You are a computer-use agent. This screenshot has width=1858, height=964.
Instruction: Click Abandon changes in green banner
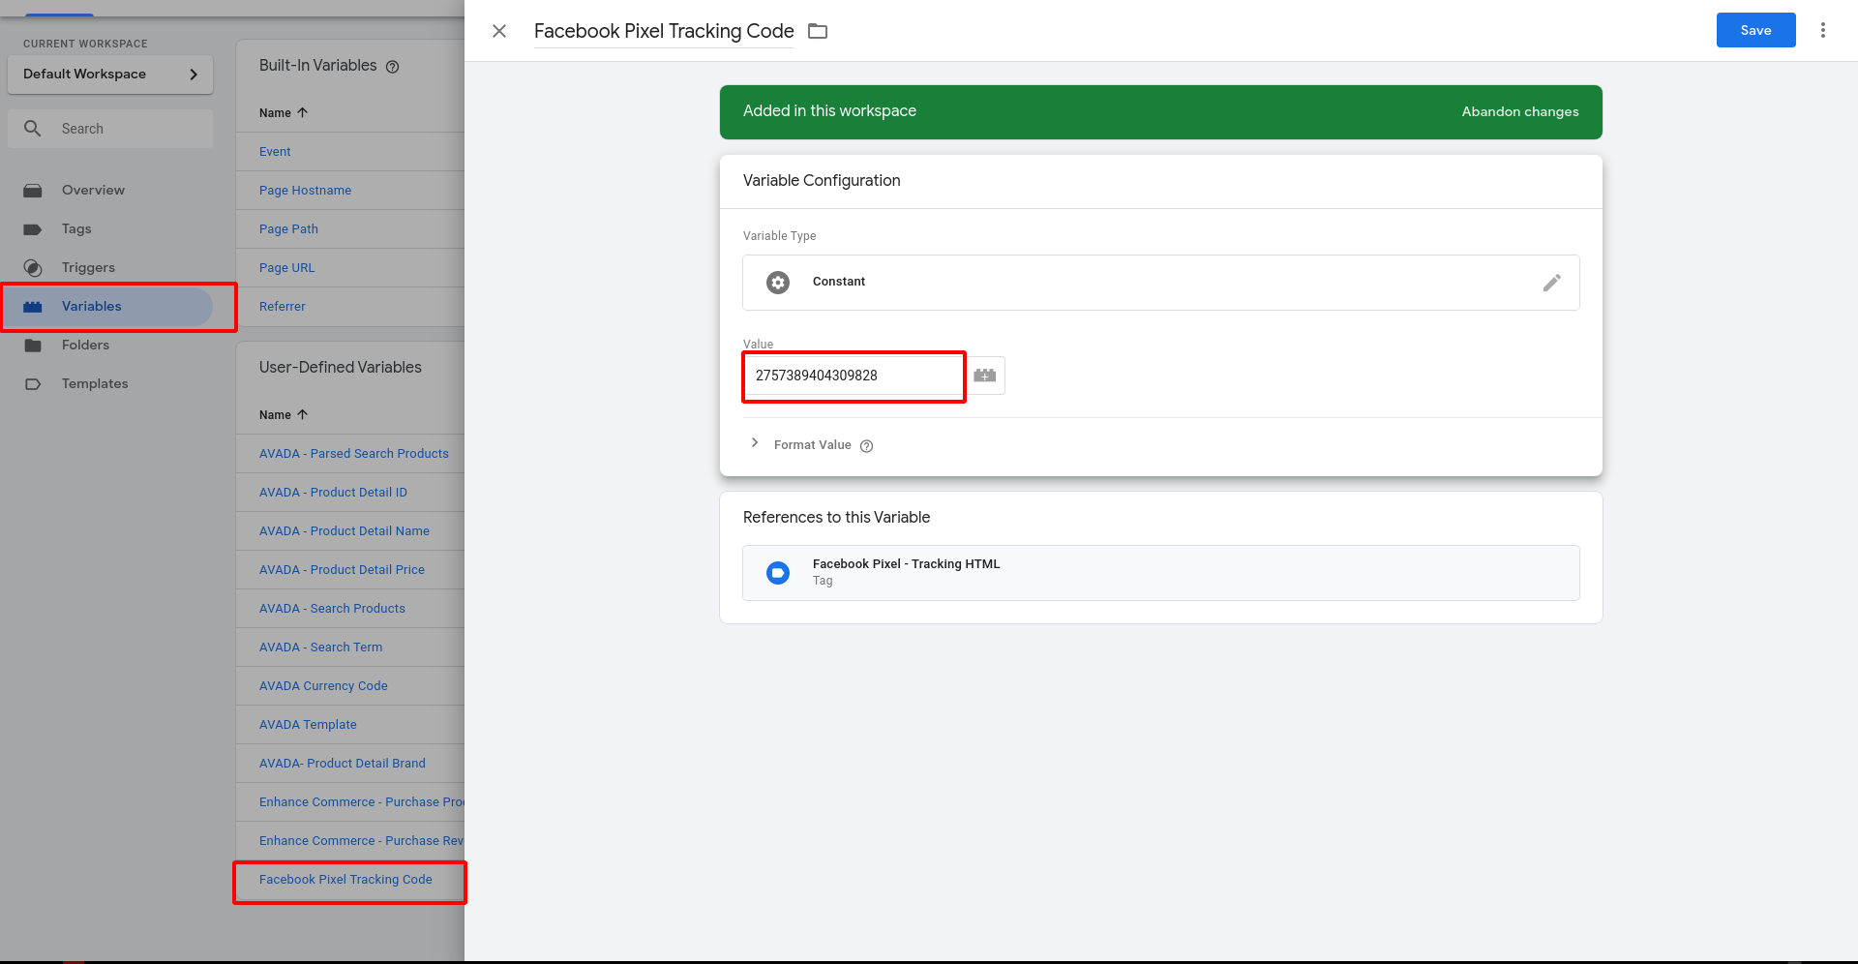pyautogui.click(x=1519, y=111)
